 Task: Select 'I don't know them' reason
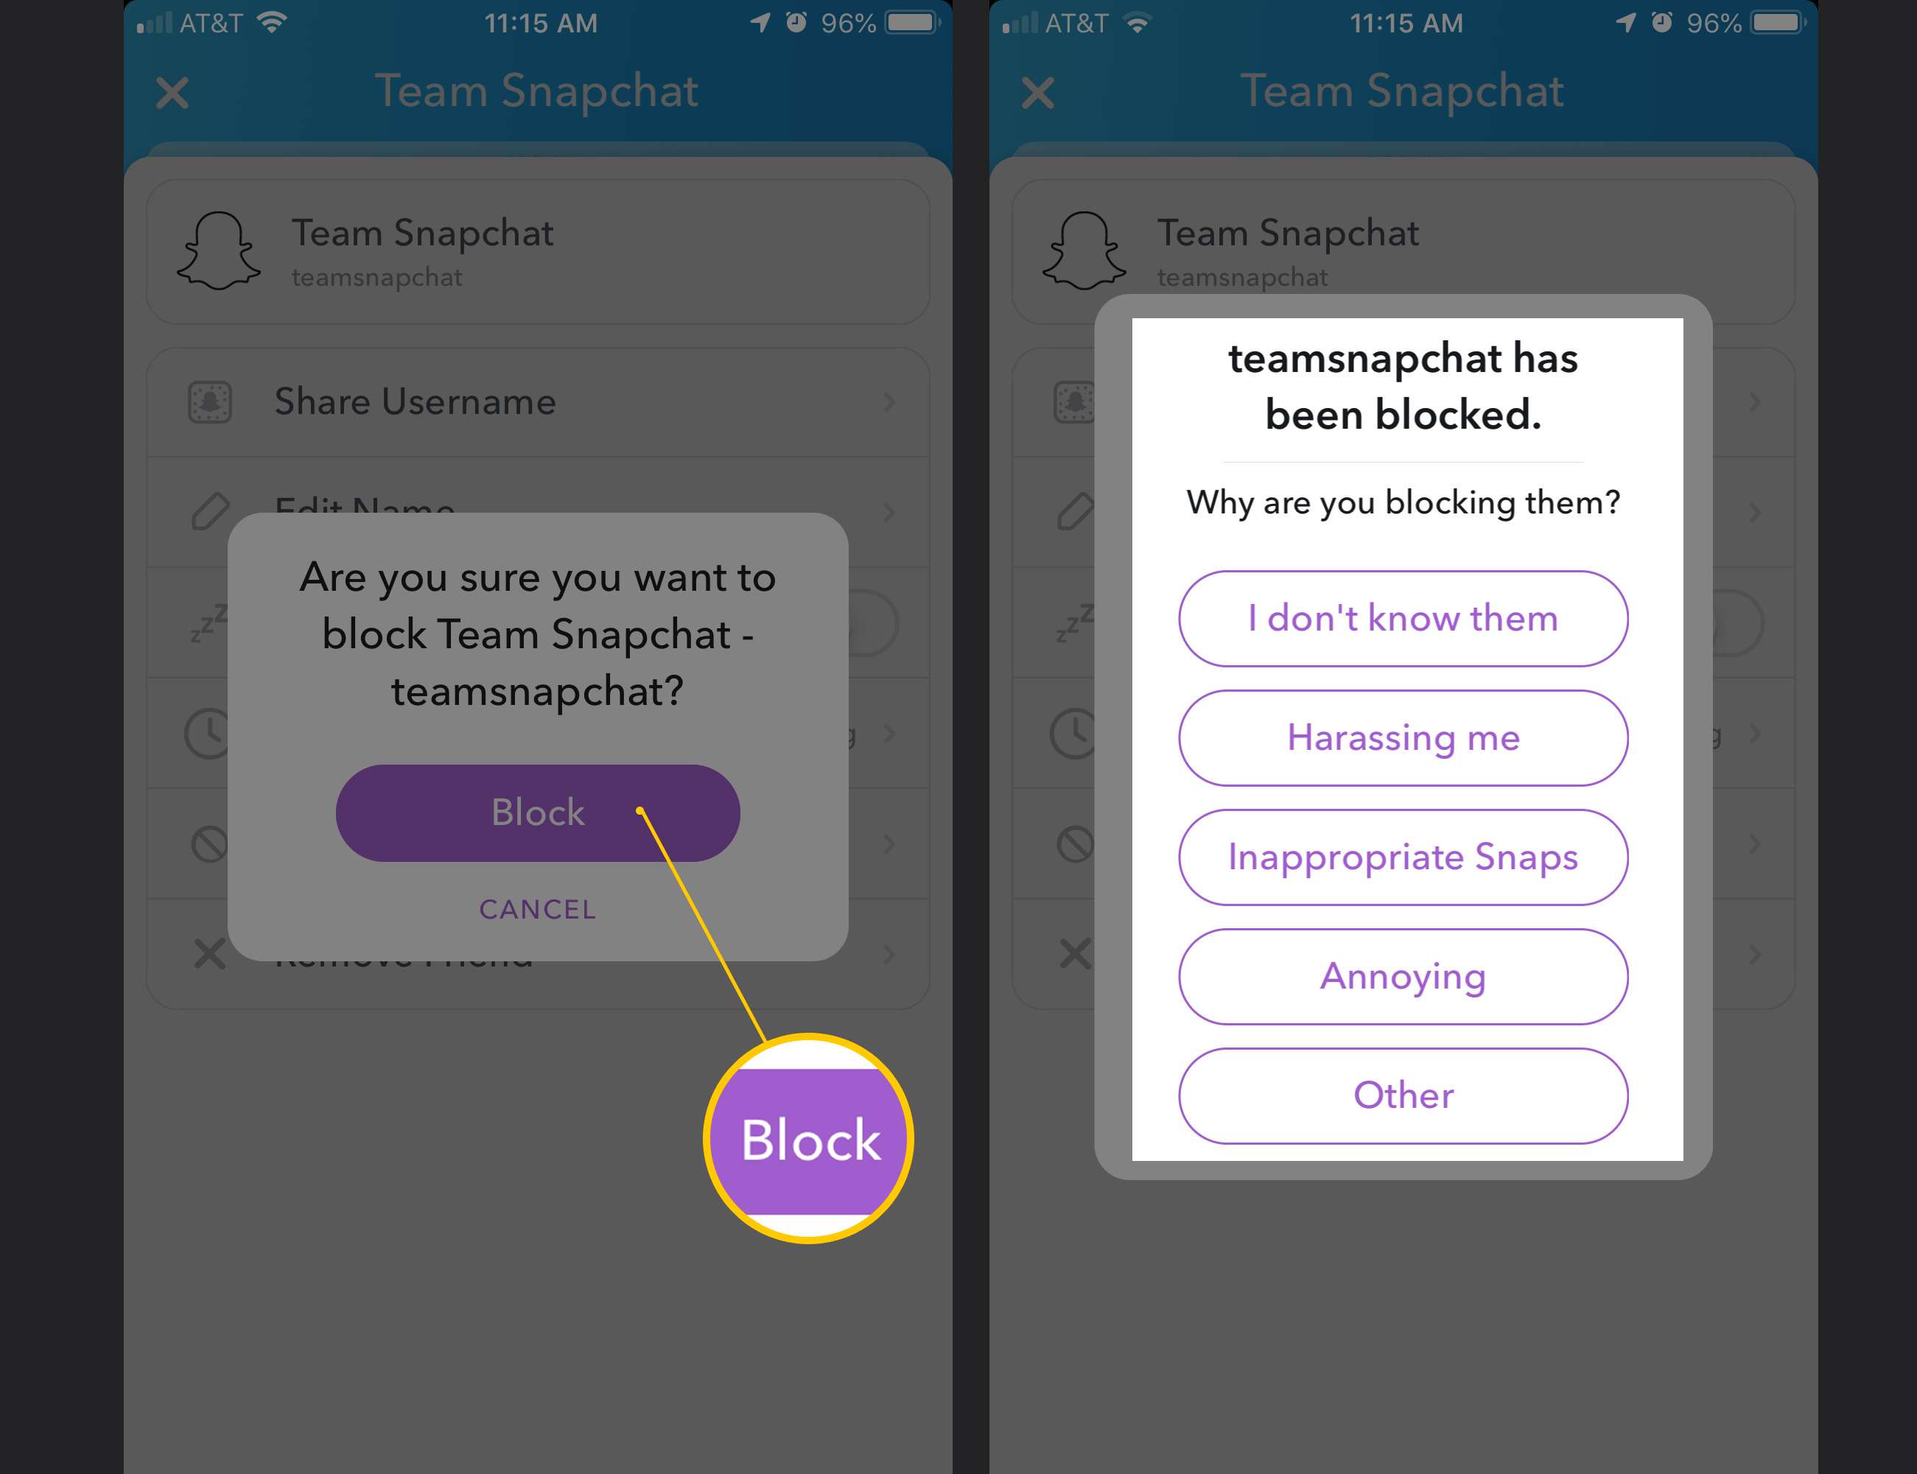(x=1403, y=618)
